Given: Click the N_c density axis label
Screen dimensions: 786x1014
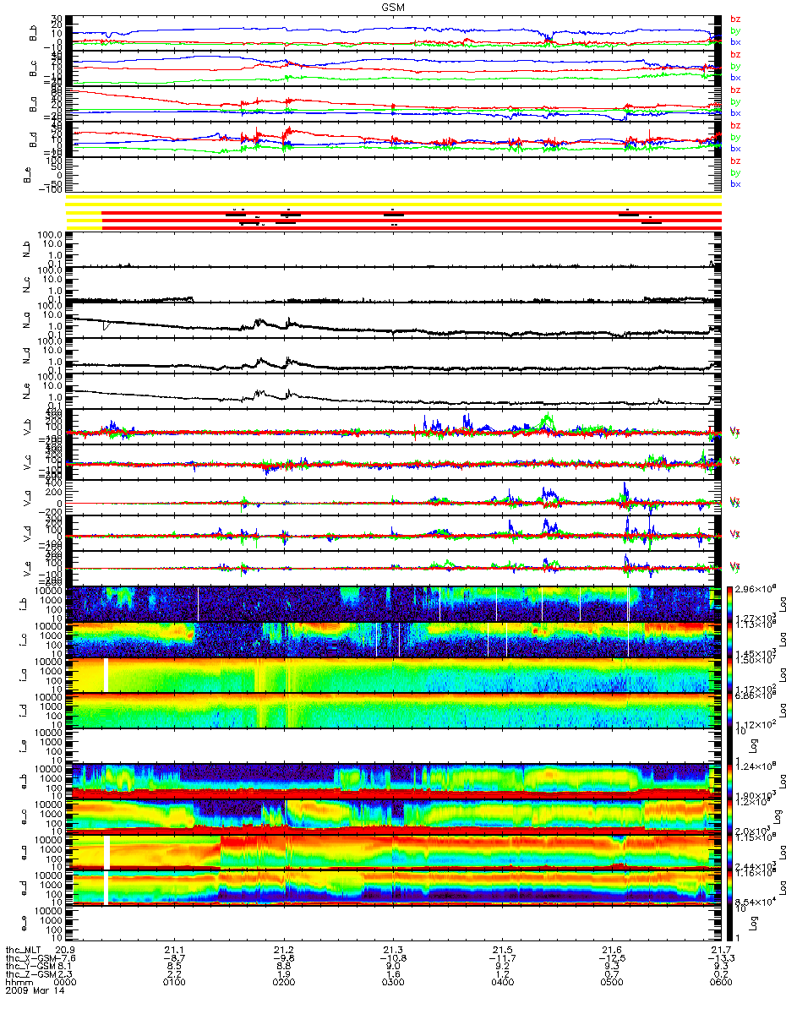Looking at the screenshot, I should (x=26, y=285).
